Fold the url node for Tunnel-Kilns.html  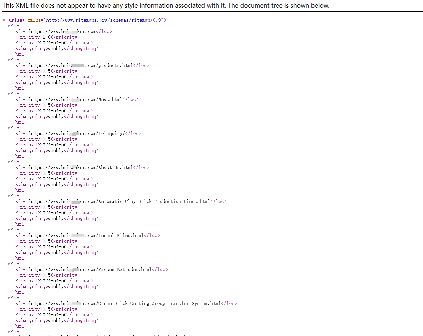(9, 230)
